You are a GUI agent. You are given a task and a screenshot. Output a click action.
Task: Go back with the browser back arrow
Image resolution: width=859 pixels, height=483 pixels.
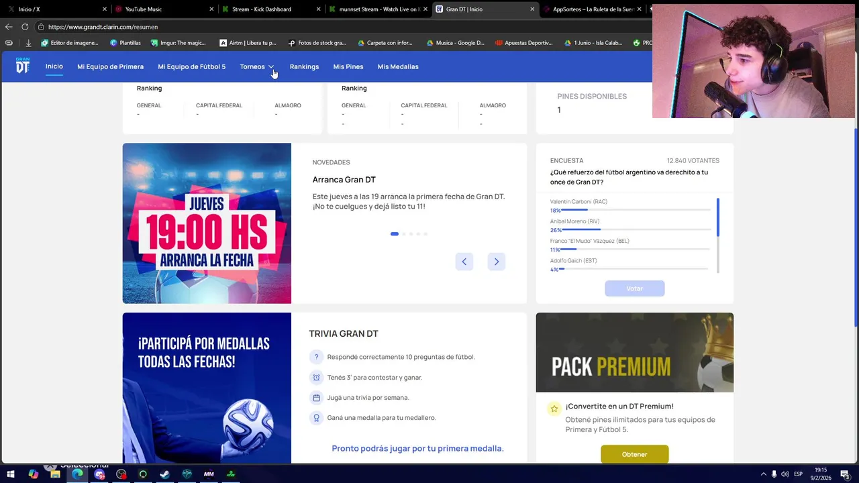(9, 27)
